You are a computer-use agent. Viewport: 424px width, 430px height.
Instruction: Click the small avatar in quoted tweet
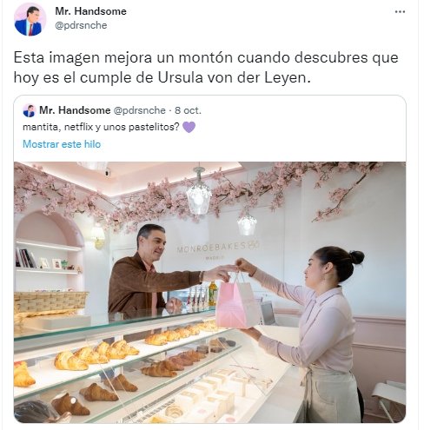click(29, 110)
